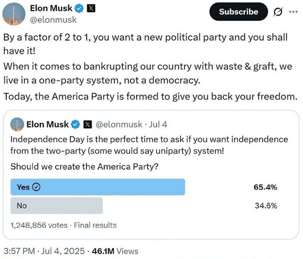Click the Subscribe button
The width and height of the screenshot is (303, 259).
(239, 12)
